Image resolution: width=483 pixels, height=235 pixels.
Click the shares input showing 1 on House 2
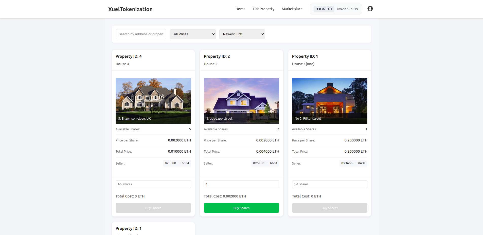(x=241, y=184)
